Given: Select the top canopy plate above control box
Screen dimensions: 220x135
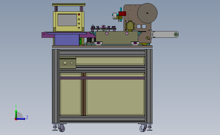Looking at the screenshot, I should tap(69, 5).
